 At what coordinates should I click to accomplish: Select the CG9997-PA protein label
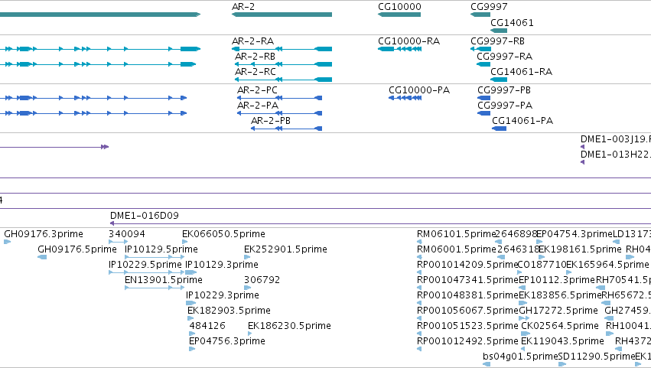tap(505, 106)
